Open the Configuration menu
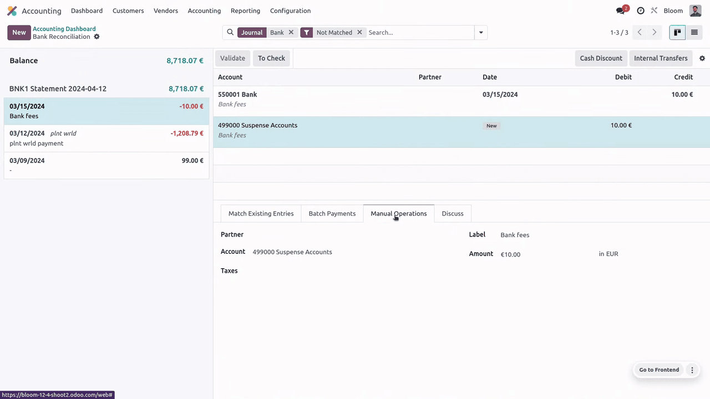710x399 pixels. (290, 11)
